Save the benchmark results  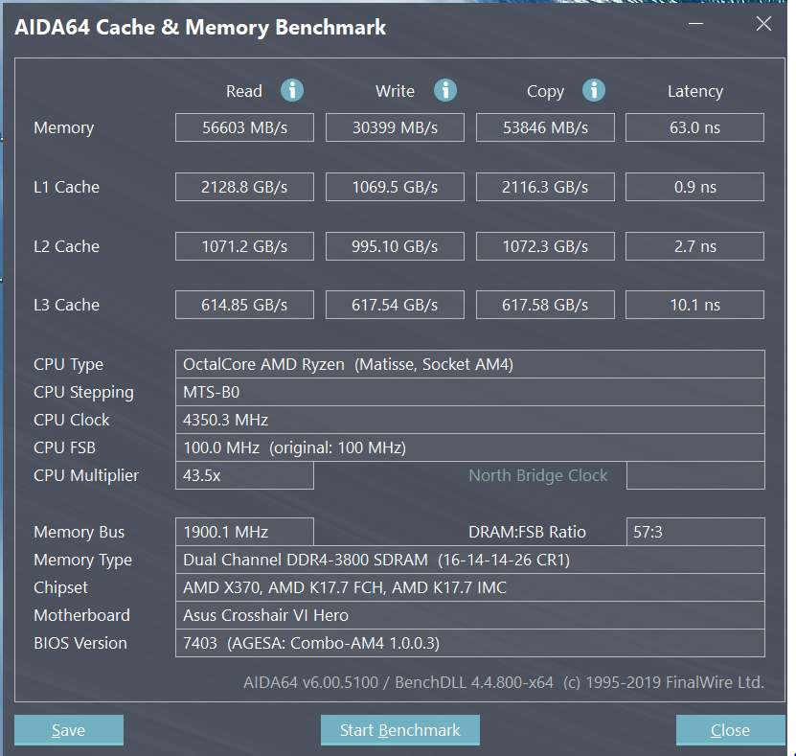(69, 729)
